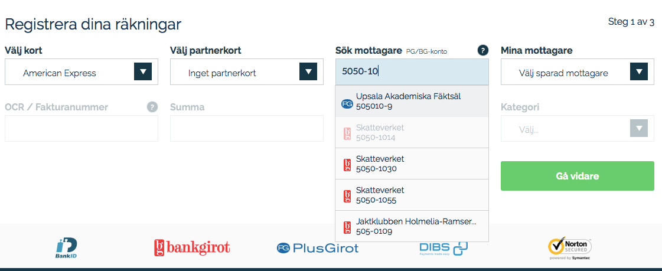Select Skatteverket 5050-1030 suggestion
662x271 pixels.
point(412,164)
